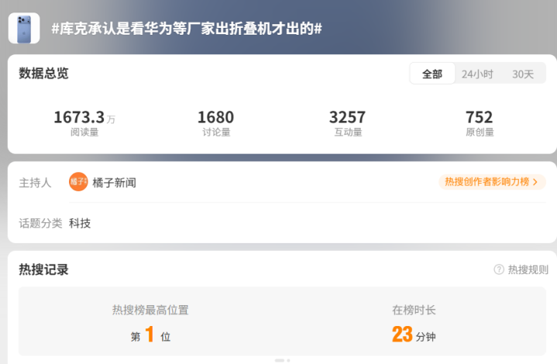Image resolution: width=557 pixels, height=364 pixels.
Task: Click the 在榜时长 23分钟 value
Action: (x=414, y=334)
